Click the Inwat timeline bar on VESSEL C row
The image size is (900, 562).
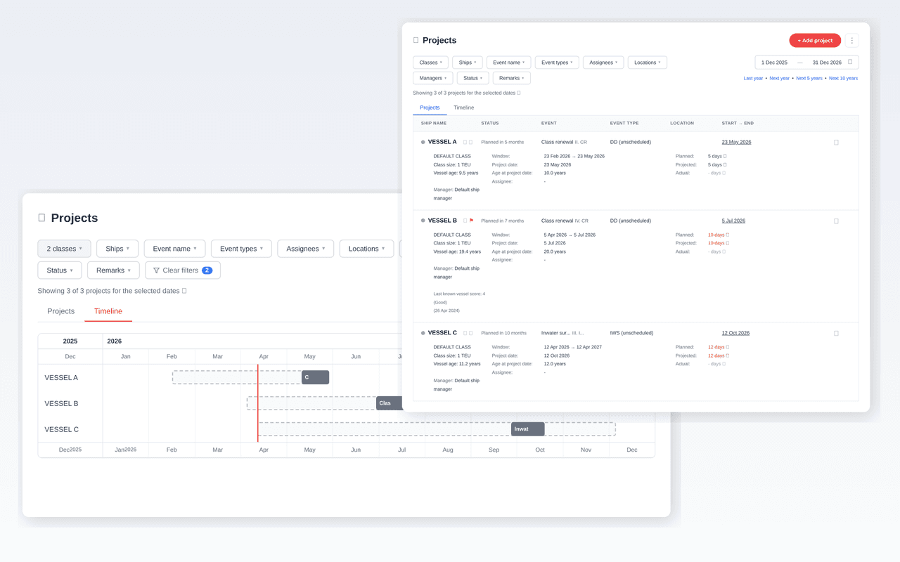[x=527, y=429]
